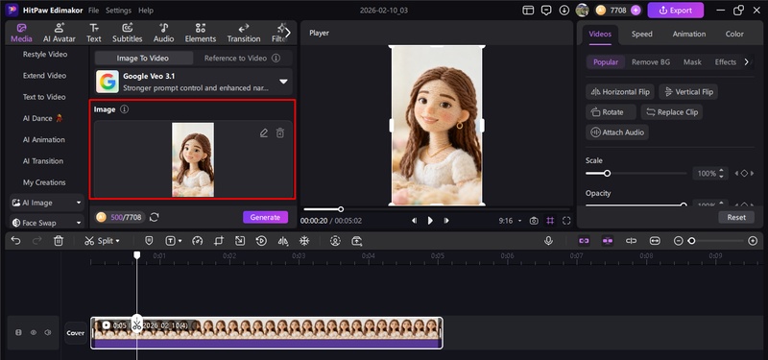Take snapshot with player camera icon
The image size is (768, 360).
tap(534, 221)
